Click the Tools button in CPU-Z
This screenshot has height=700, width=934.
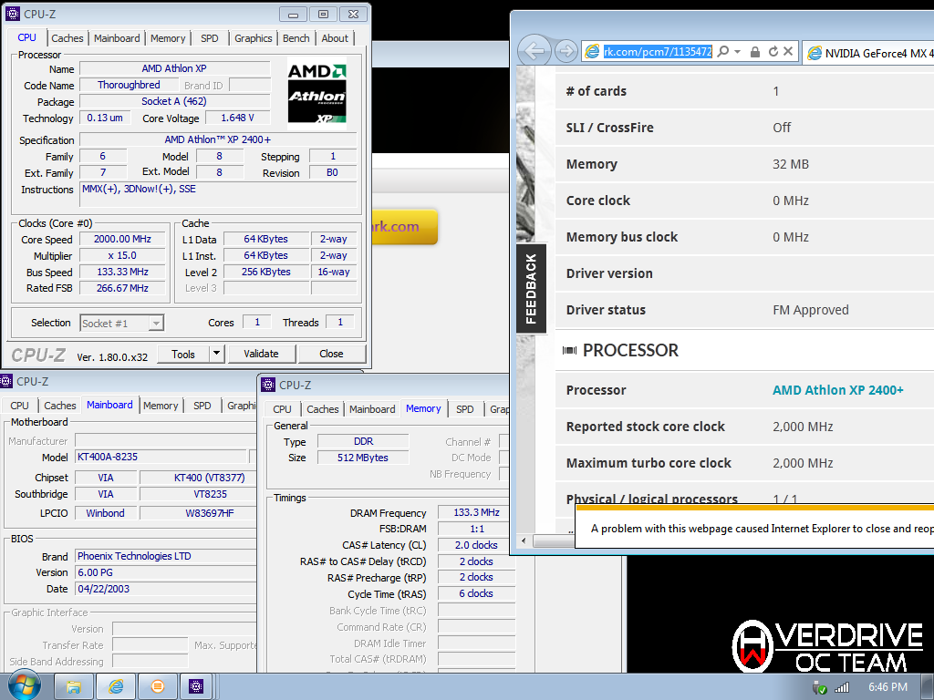click(x=183, y=354)
